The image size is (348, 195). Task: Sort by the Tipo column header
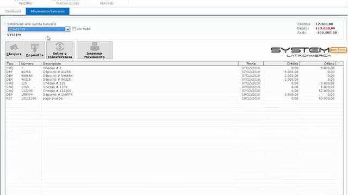13,64
